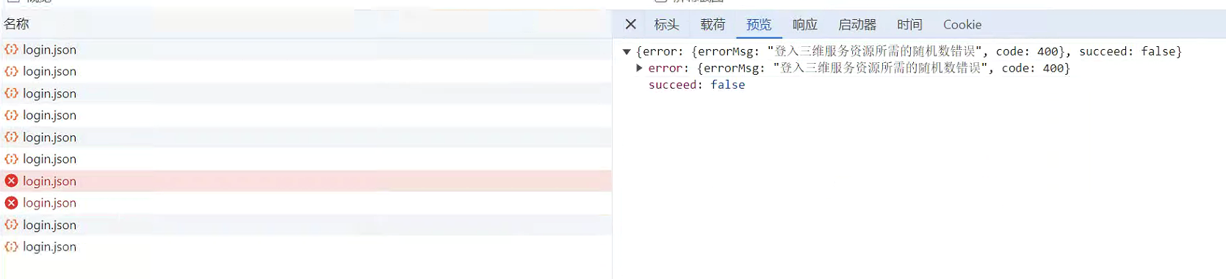Open the 时间 timing tab

[909, 24]
